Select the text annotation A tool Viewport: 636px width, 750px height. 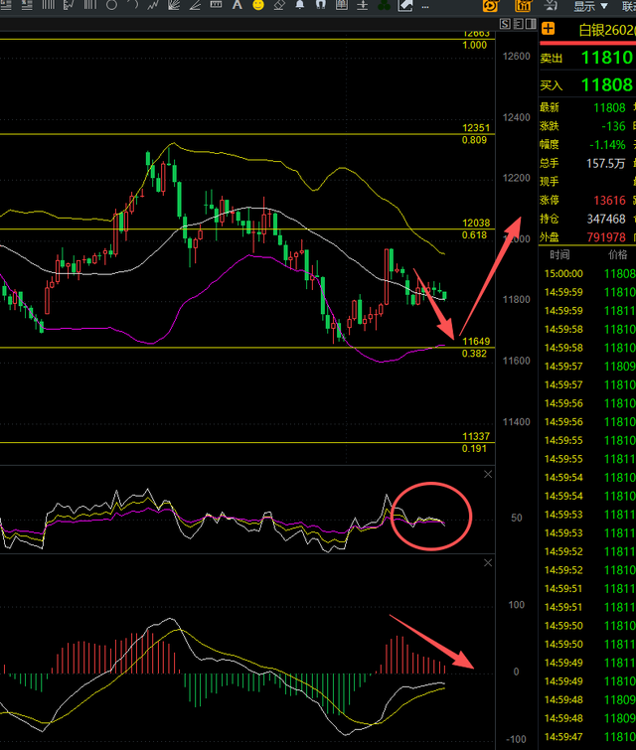coord(237,5)
